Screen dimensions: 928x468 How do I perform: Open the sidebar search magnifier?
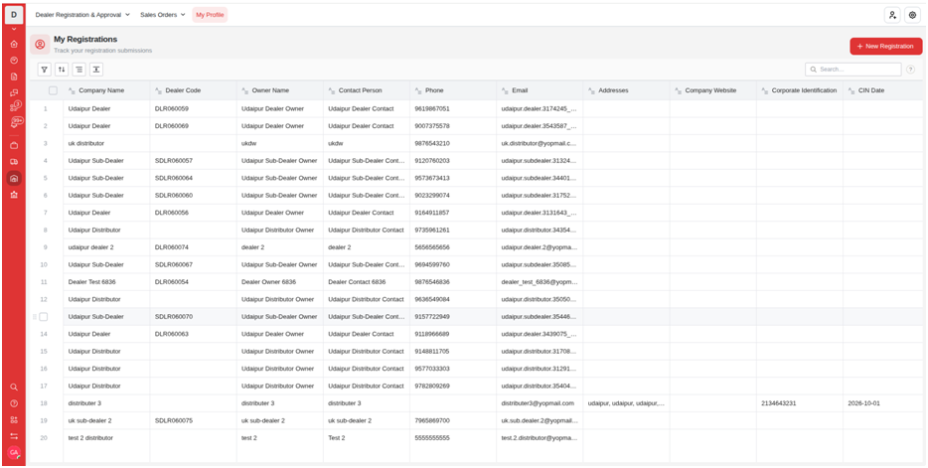(x=14, y=387)
